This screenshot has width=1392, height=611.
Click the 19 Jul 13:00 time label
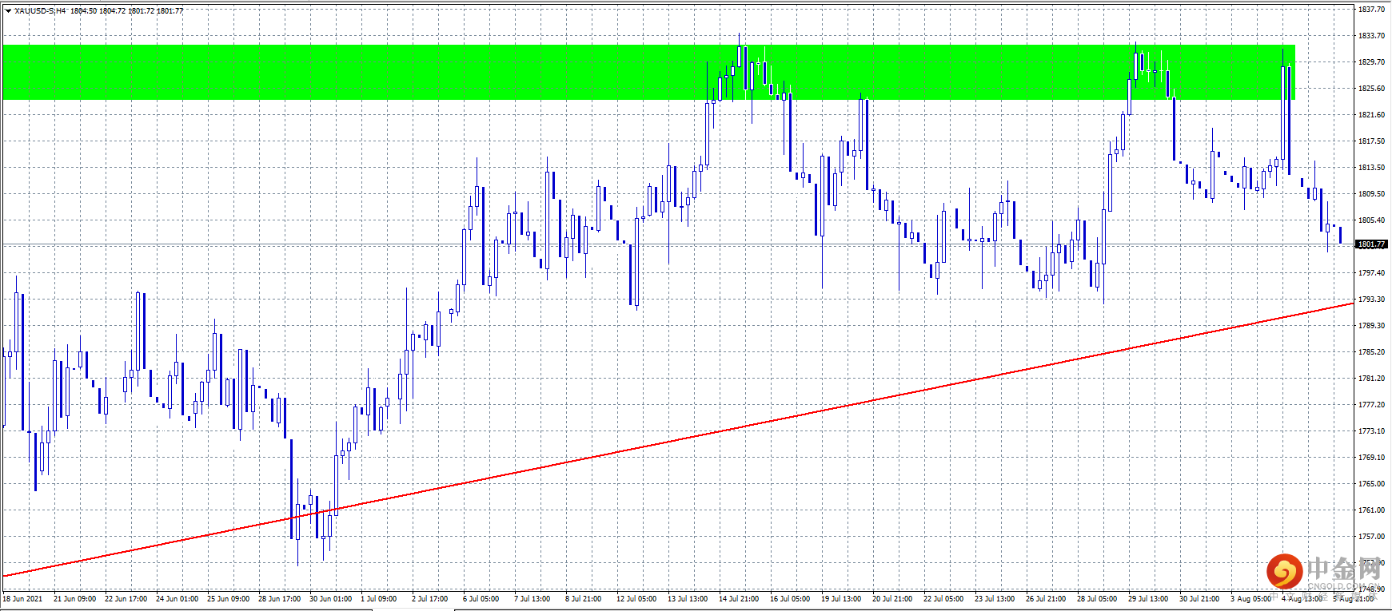click(841, 599)
